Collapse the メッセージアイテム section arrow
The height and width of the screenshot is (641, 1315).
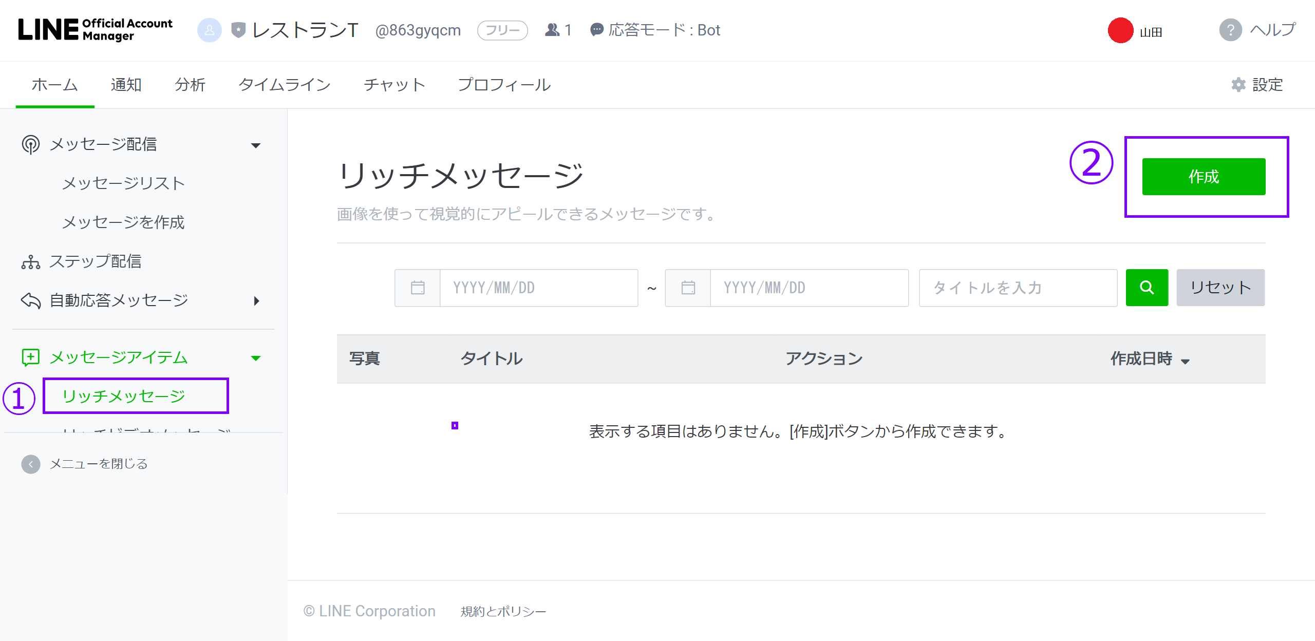(x=256, y=358)
